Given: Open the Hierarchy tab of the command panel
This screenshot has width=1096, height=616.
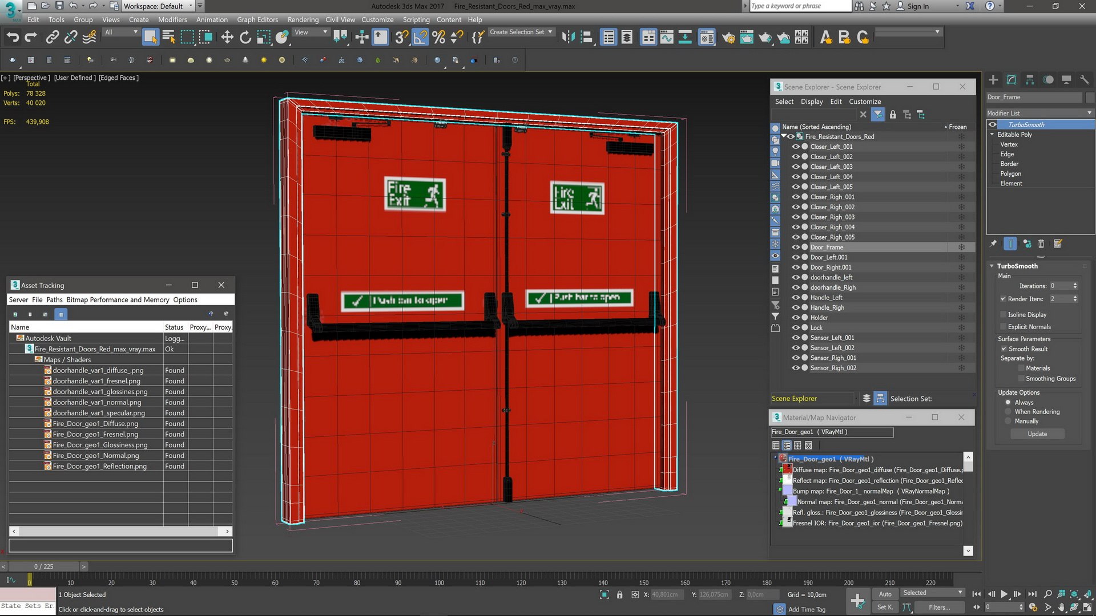Looking at the screenshot, I should [1030, 80].
